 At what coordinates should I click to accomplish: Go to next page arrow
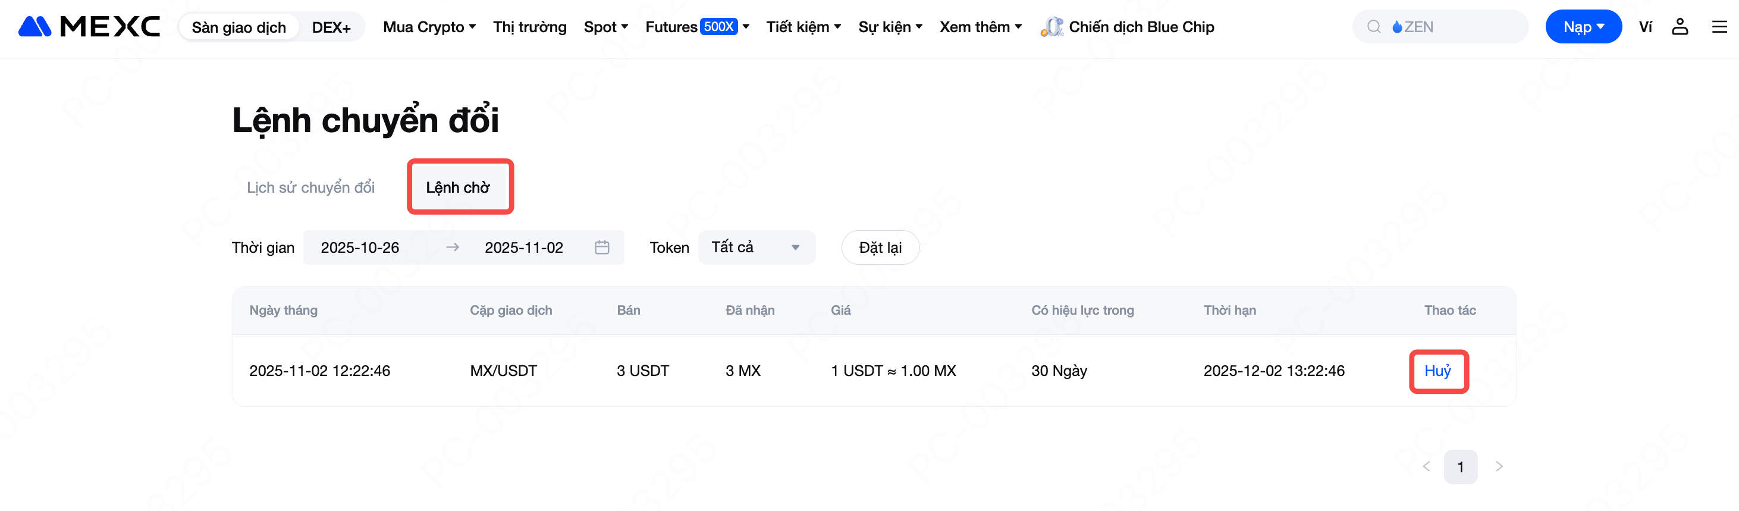pos(1499,466)
